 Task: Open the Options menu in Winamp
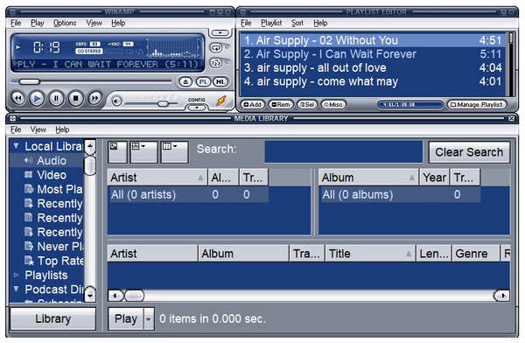pos(65,23)
